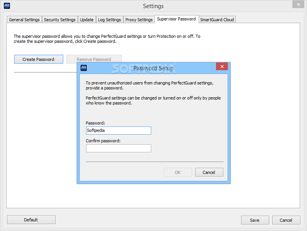307x231 pixels.
Task: Click the Default button
Action: click(x=31, y=220)
